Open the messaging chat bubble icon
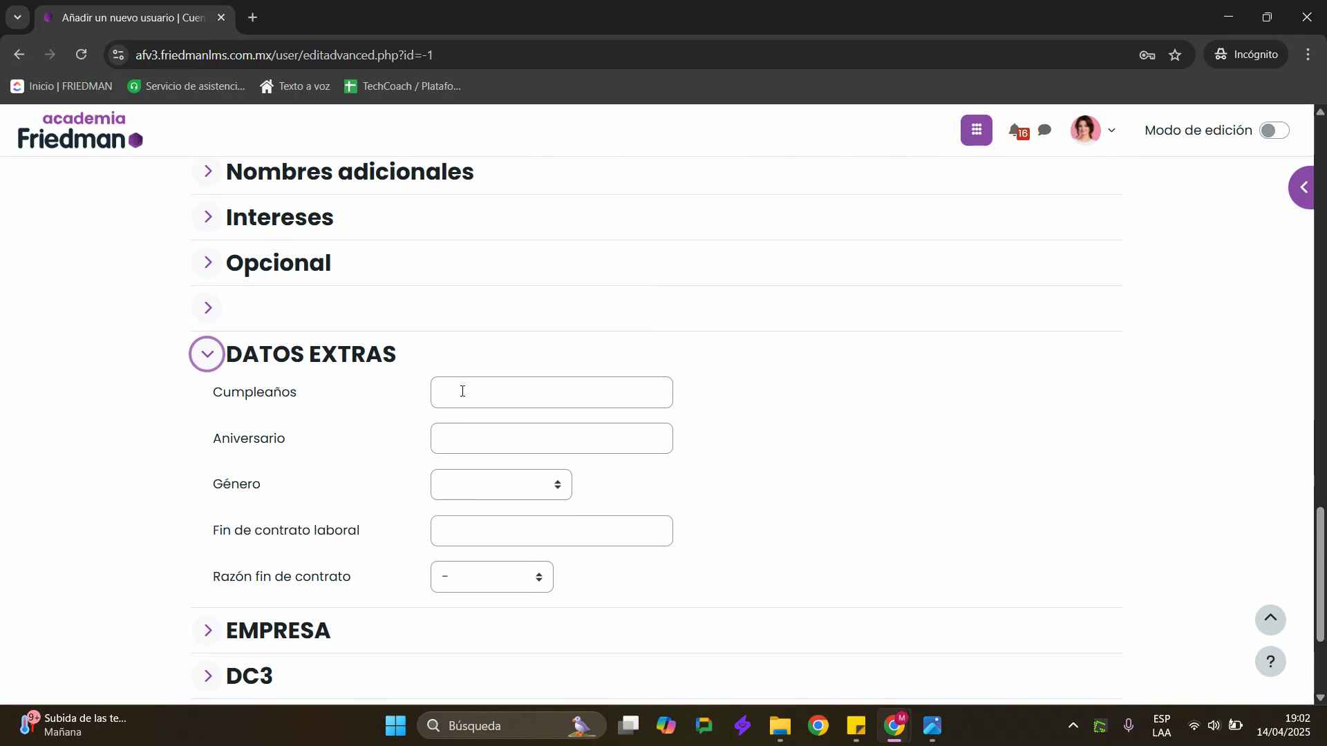Screen dimensions: 1327x746 coord(1045,130)
